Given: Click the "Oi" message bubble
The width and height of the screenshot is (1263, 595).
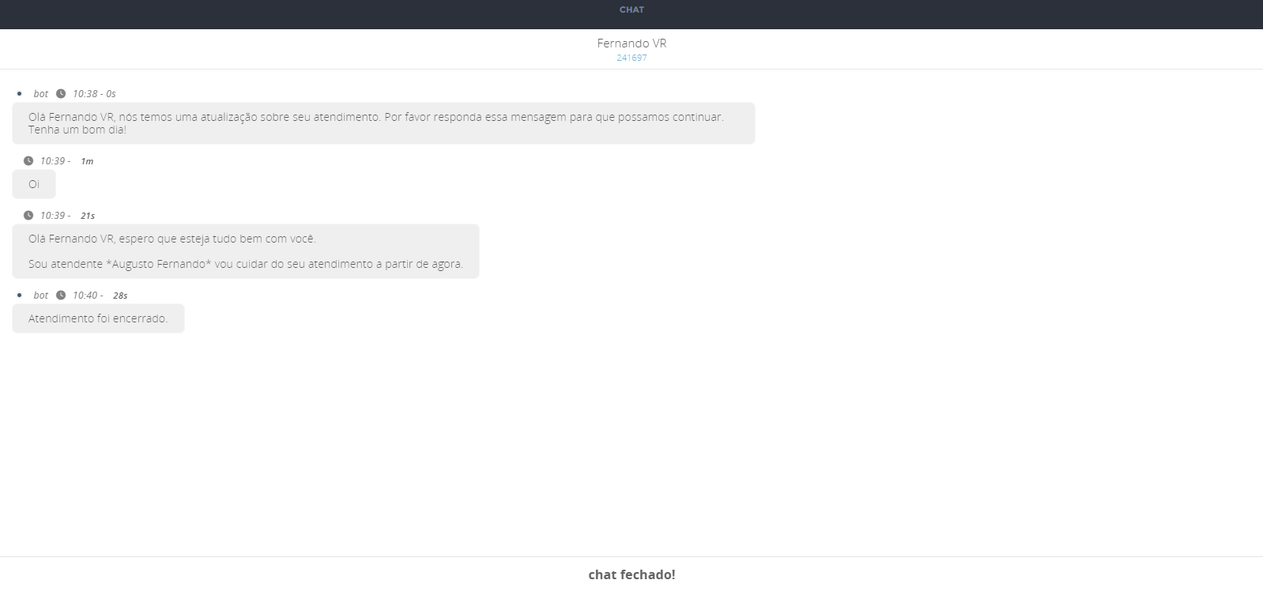Looking at the screenshot, I should tap(34, 184).
